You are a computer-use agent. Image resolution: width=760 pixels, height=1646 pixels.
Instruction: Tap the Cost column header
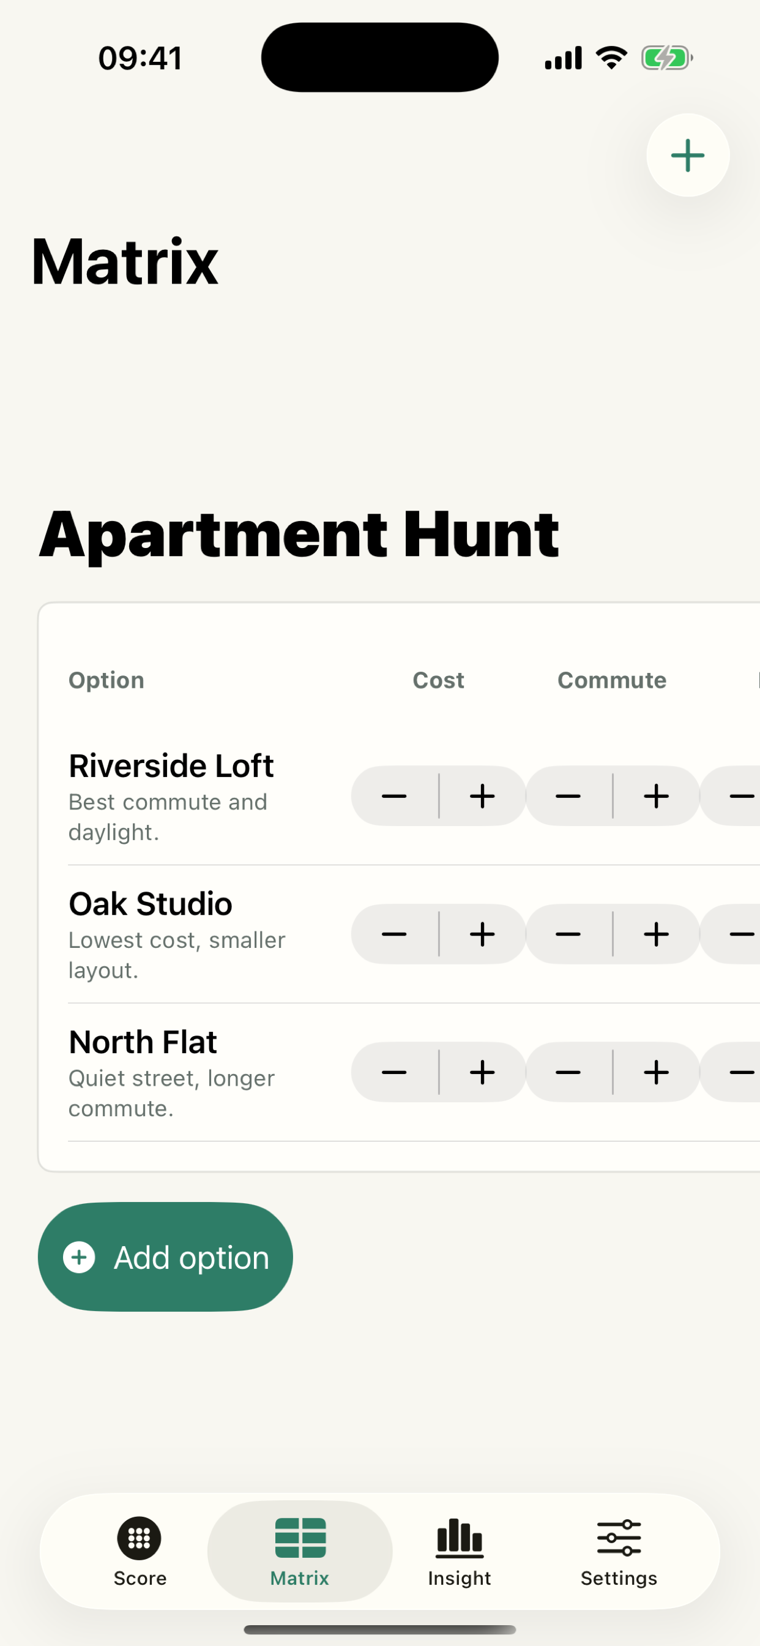[438, 680]
